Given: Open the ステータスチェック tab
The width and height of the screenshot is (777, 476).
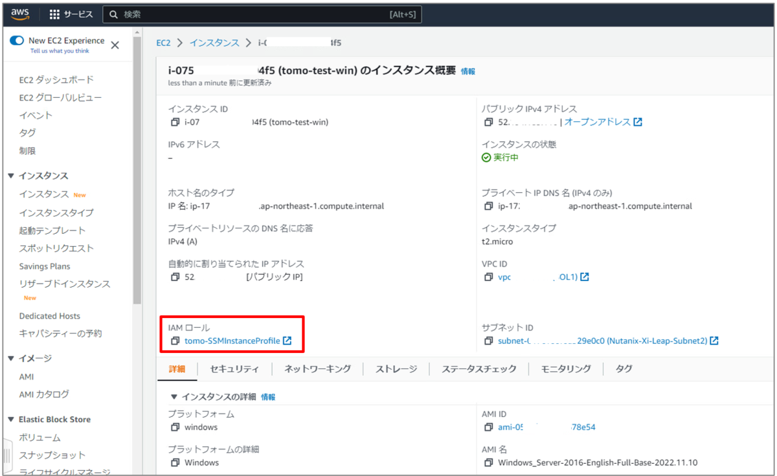Looking at the screenshot, I should pyautogui.click(x=479, y=368).
